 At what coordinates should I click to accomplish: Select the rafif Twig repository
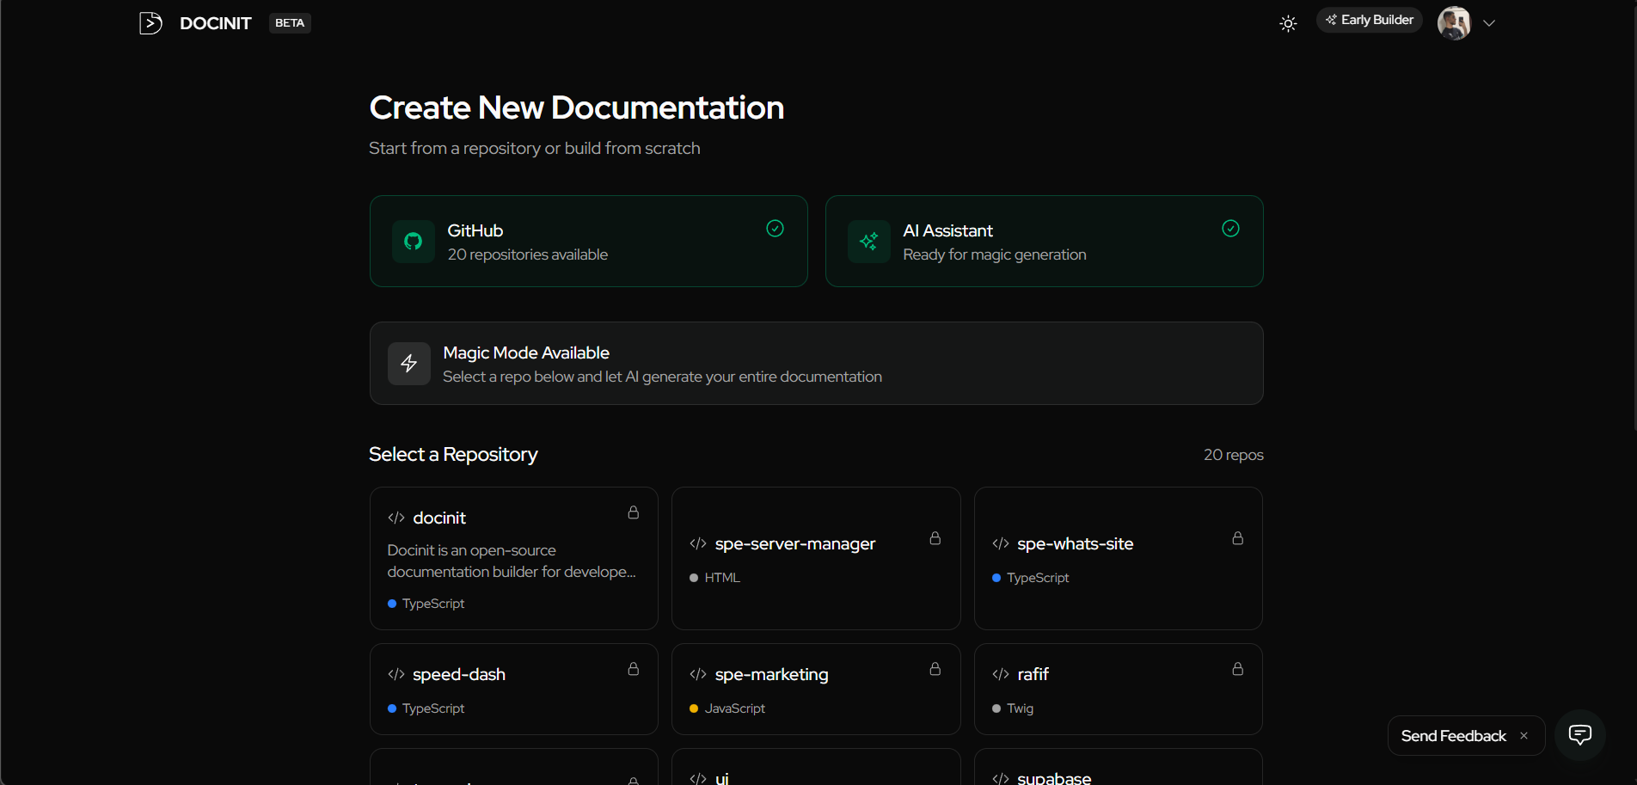pos(1118,689)
